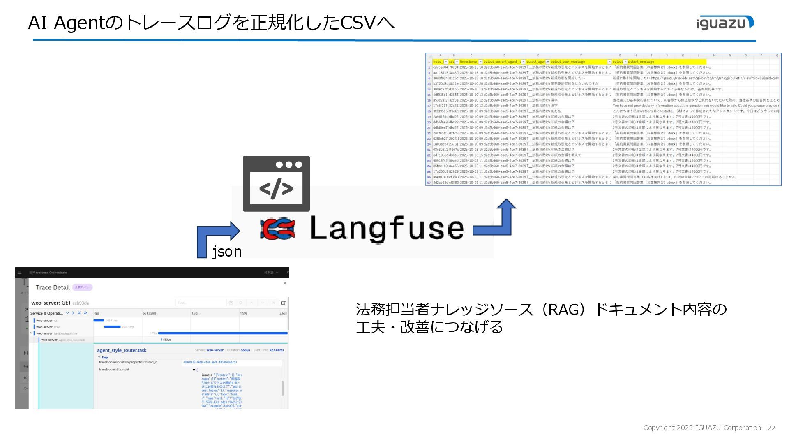789x444 pixels.
Task: Open the watsonx Orchestrate hamburger menu
Action: (20, 273)
